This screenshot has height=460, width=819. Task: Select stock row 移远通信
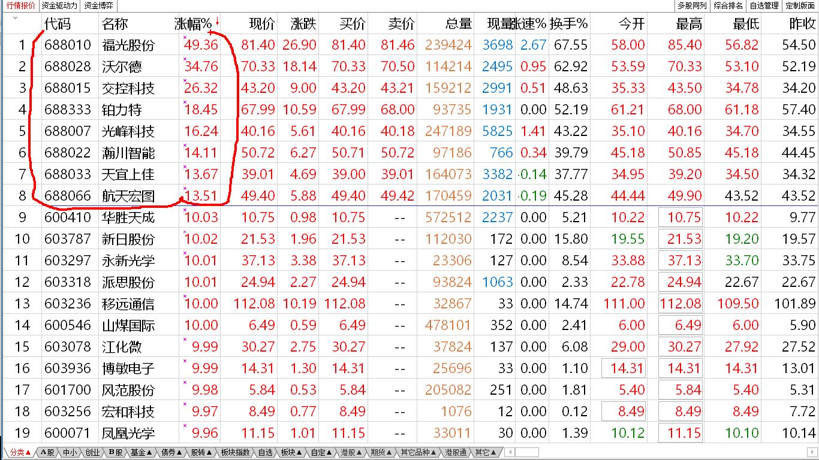tap(409, 304)
